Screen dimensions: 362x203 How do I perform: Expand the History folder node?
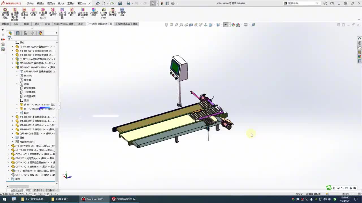pyautogui.click(x=17, y=76)
